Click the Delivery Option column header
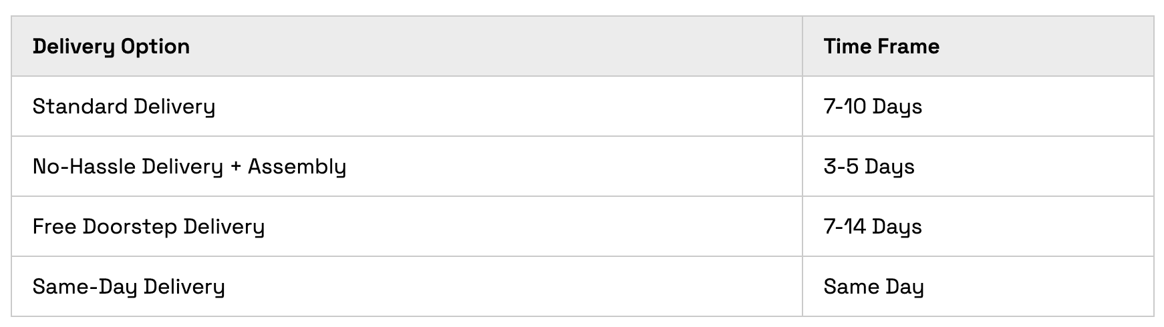Viewport: 1164px width, 327px height. click(111, 47)
